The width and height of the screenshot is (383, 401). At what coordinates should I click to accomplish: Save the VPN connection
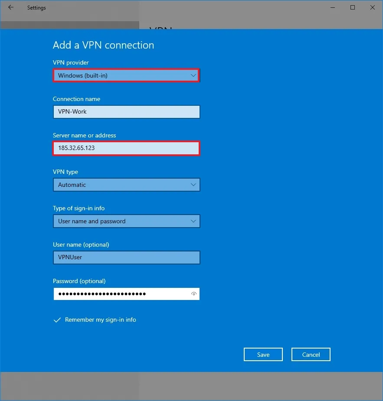(x=263, y=354)
